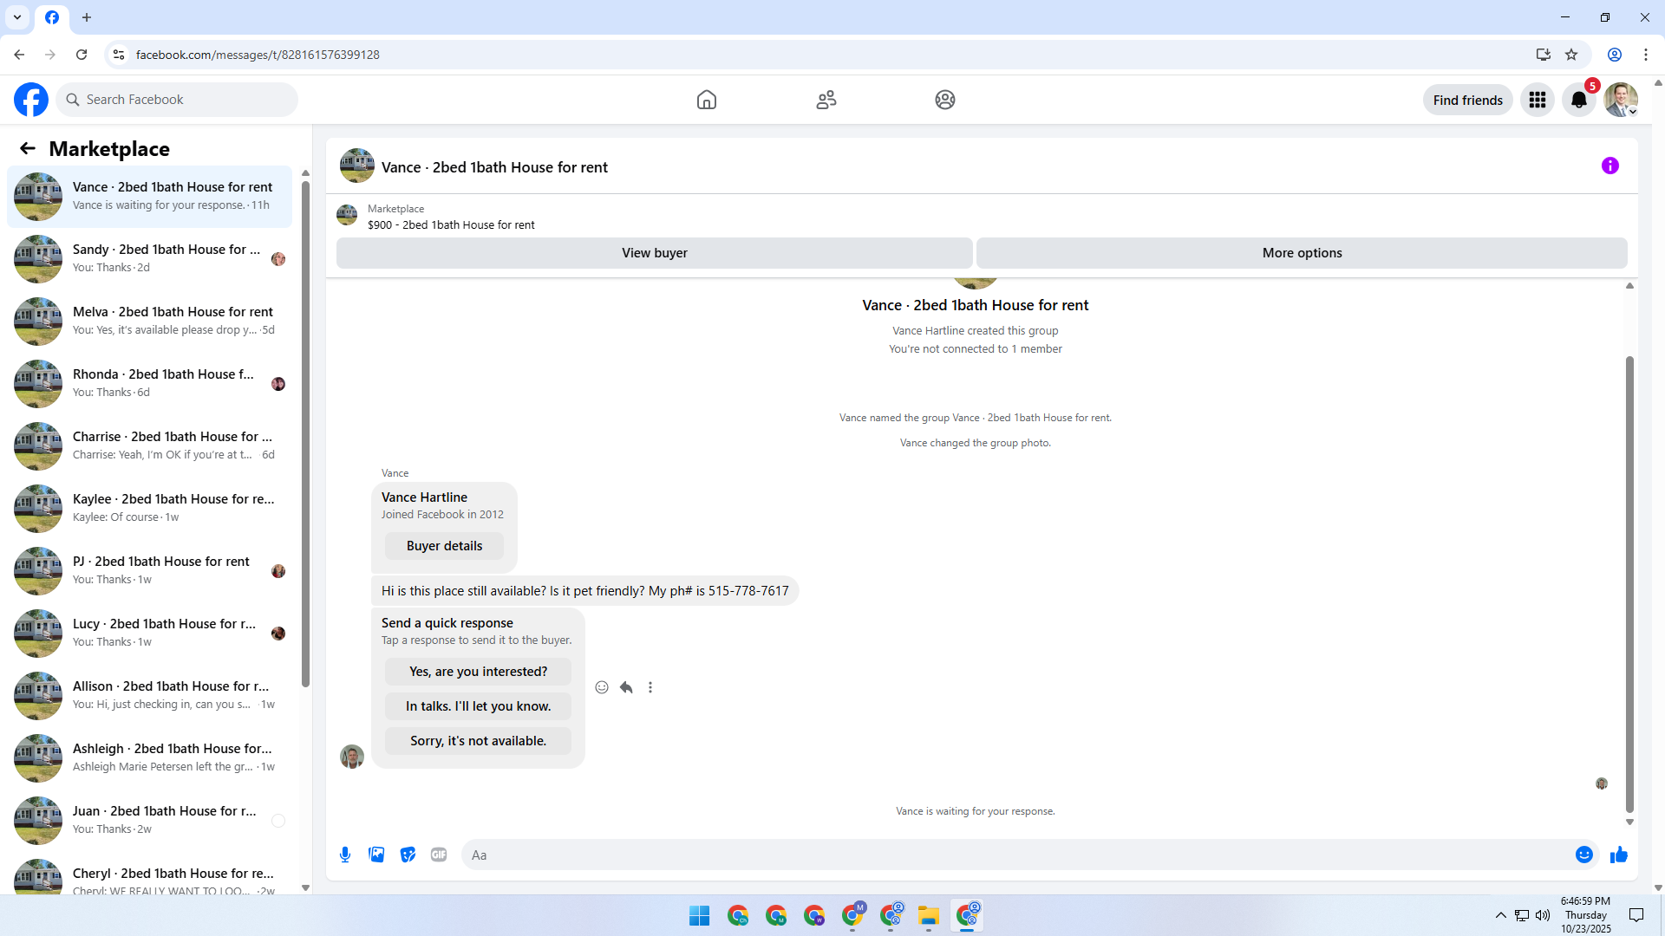Open conversation information purple icon

[x=1609, y=166]
